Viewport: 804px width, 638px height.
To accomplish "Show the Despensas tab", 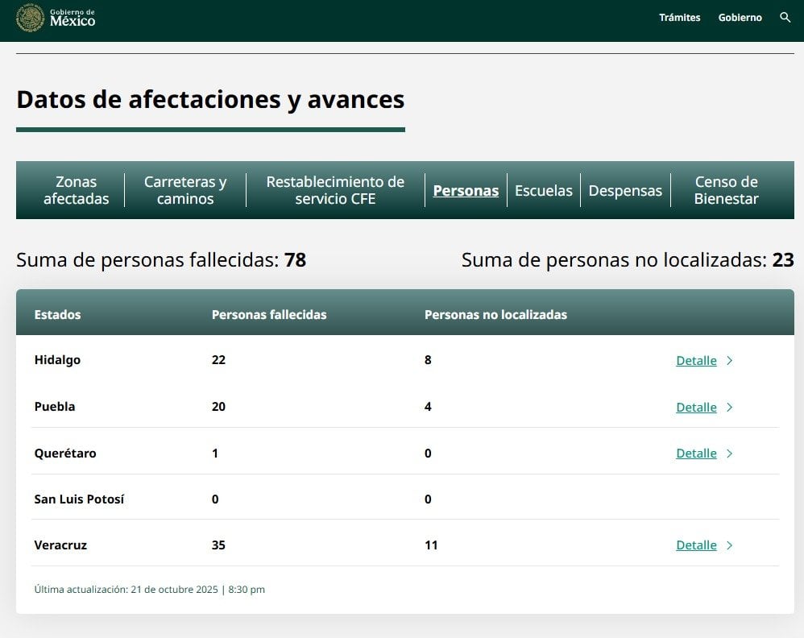I will 625,191.
